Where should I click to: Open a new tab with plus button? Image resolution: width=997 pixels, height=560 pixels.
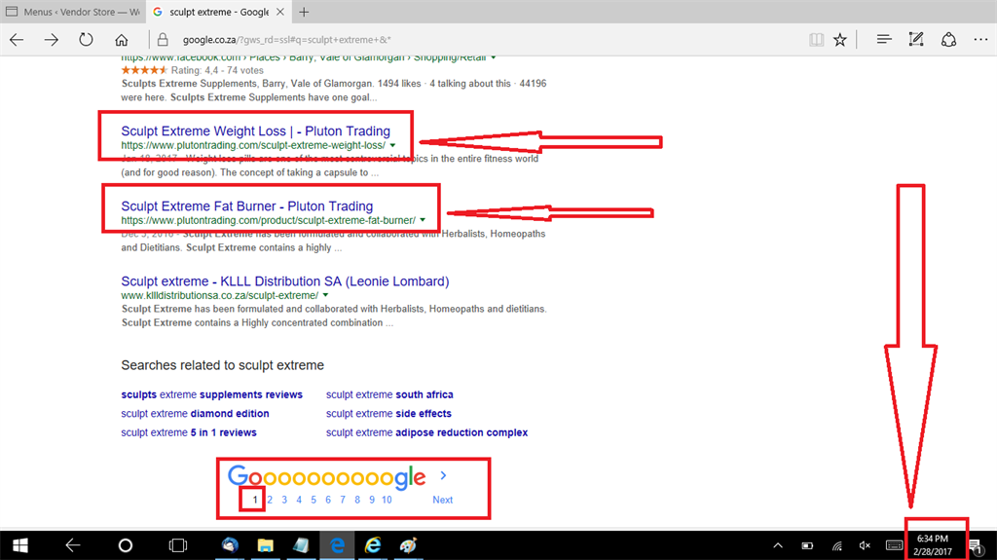[304, 12]
